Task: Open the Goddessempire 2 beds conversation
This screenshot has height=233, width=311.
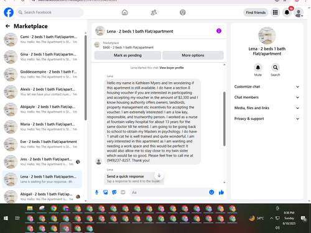Action: click(x=42, y=74)
